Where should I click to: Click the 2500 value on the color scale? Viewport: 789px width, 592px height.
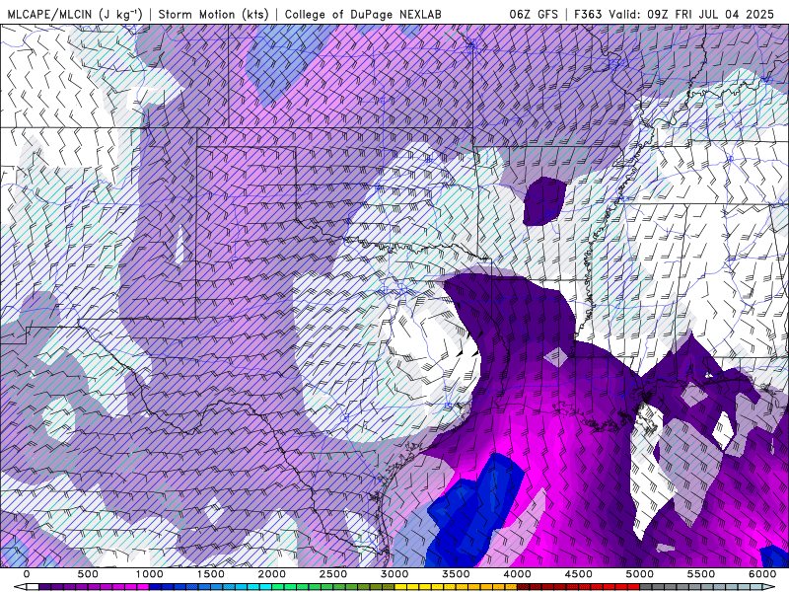pyautogui.click(x=333, y=574)
